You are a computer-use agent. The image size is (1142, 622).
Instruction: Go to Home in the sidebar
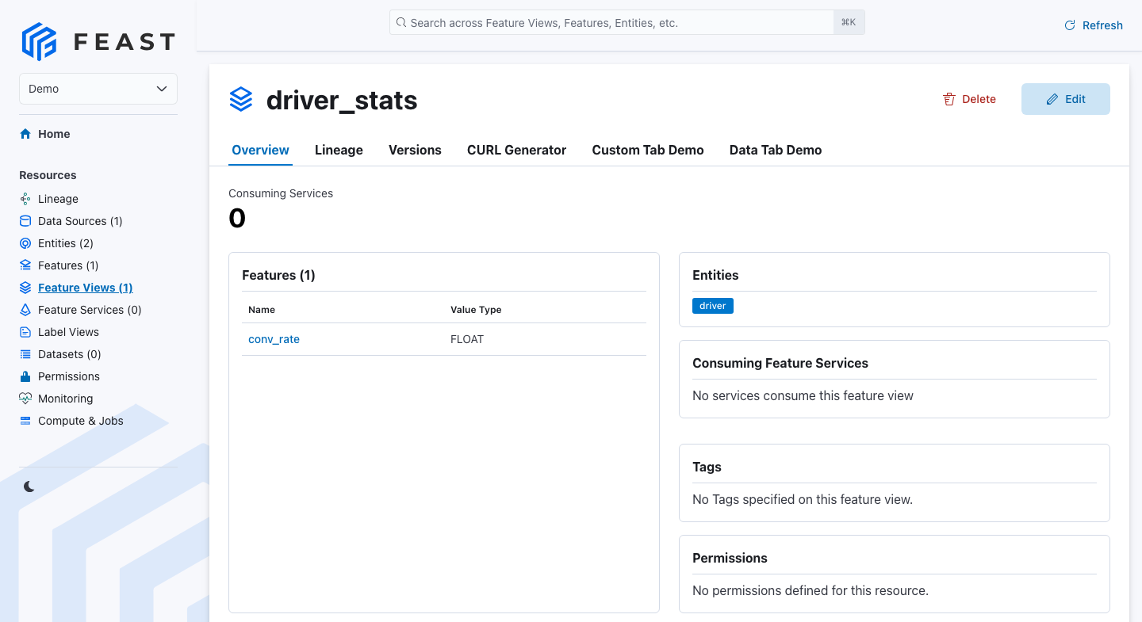[x=54, y=134]
